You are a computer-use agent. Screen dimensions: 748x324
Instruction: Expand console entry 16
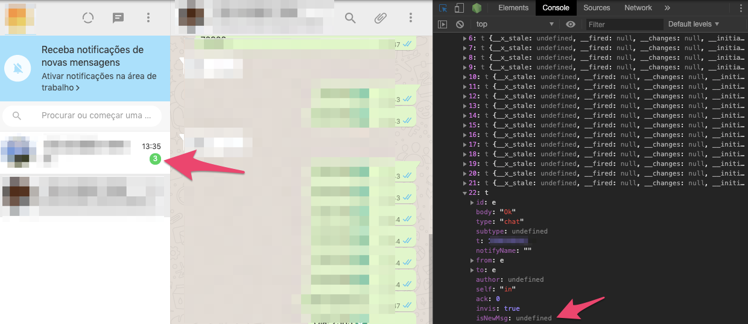coord(464,135)
